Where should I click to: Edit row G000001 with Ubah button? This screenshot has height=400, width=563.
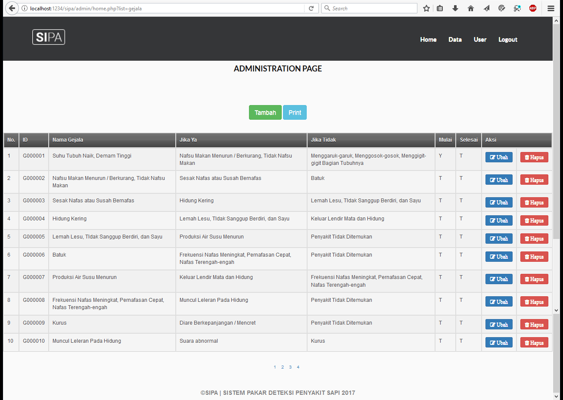click(499, 157)
